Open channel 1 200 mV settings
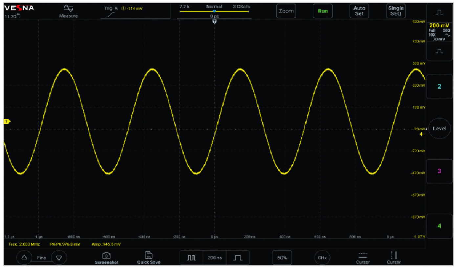Screen dimensions: 456x268 [439, 31]
